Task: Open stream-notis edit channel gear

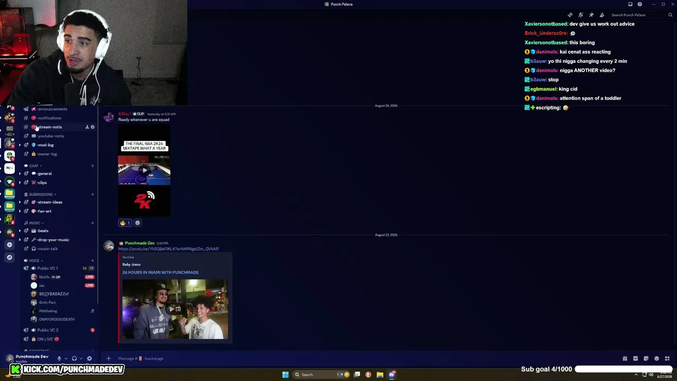Action: [x=93, y=127]
